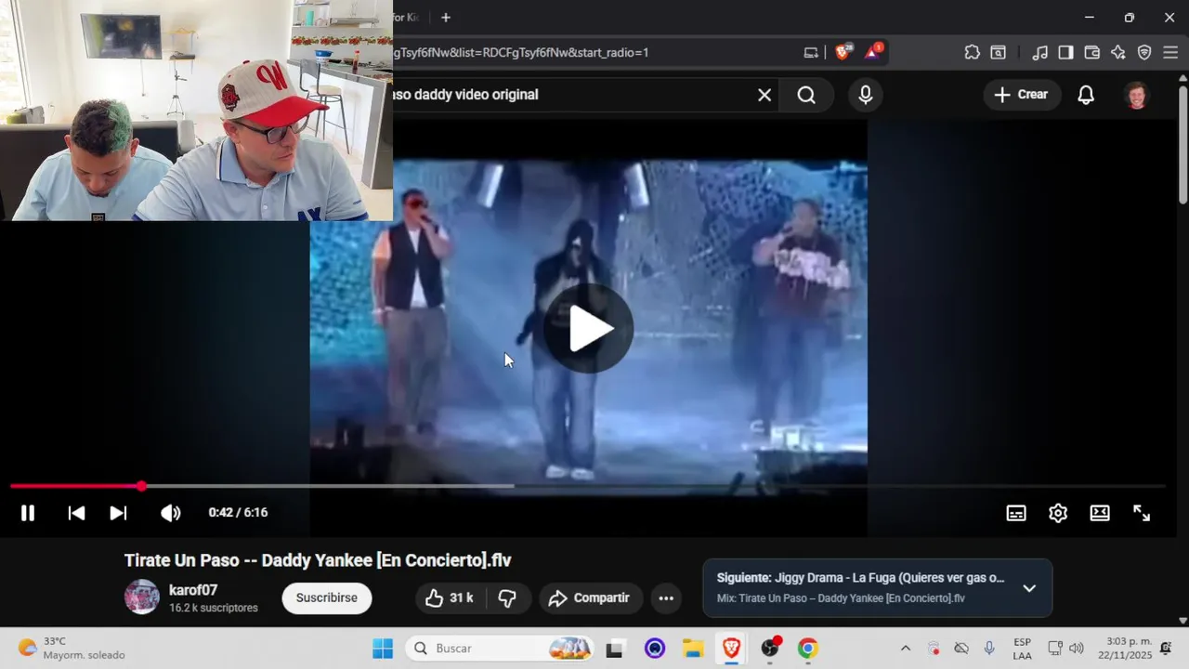Click the 16.2 k suscriptores text
1189x669 pixels.
coord(214,609)
